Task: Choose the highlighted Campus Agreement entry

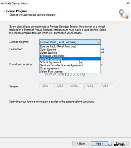Action: (70, 59)
